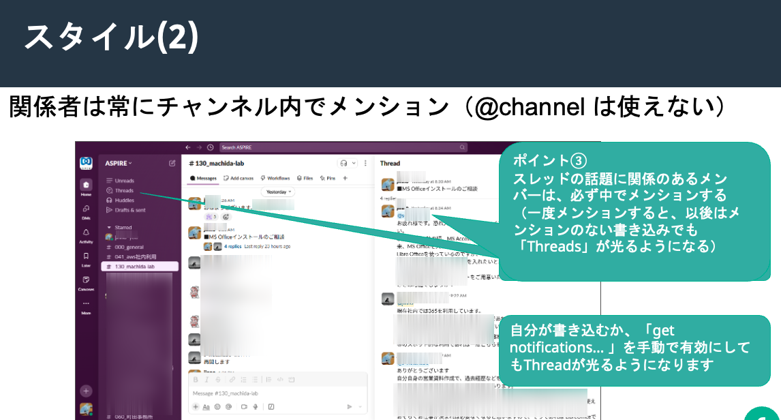This screenshot has width=781, height=420.
Task: Click the @ mention button
Action: click(228, 406)
